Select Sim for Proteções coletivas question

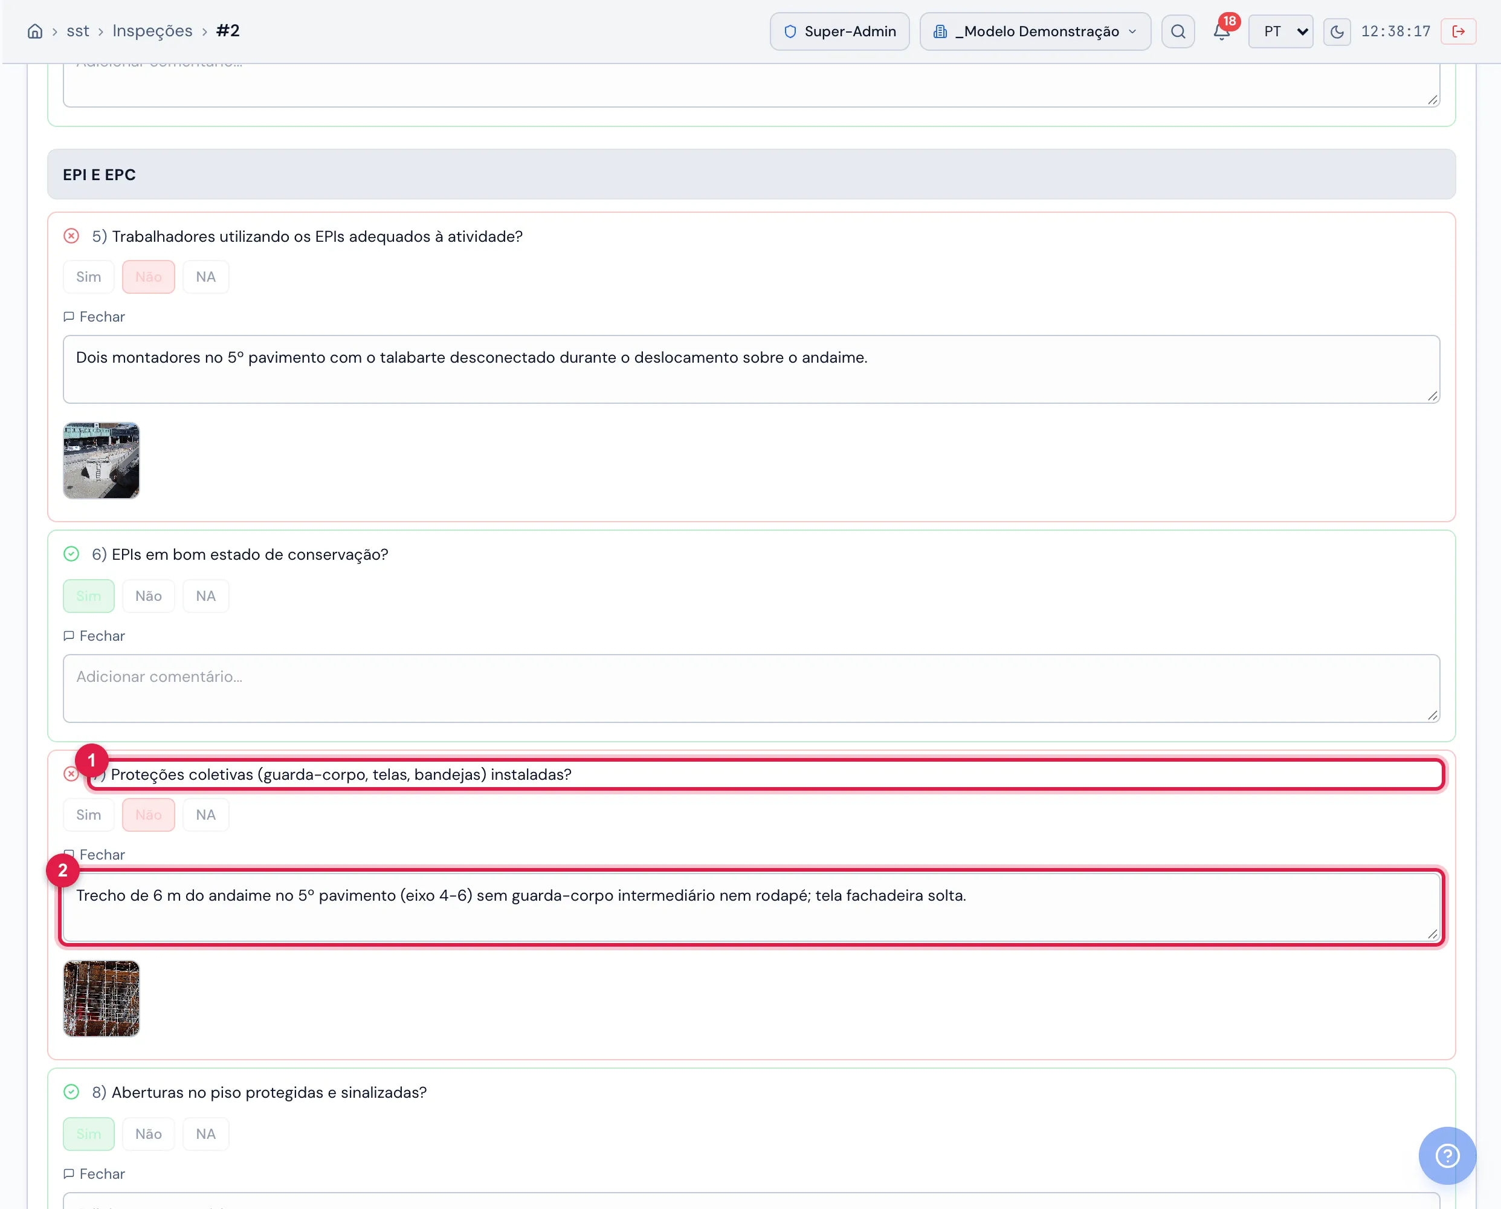[88, 815]
